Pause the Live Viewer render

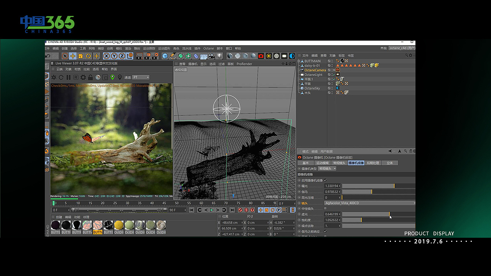68,77
